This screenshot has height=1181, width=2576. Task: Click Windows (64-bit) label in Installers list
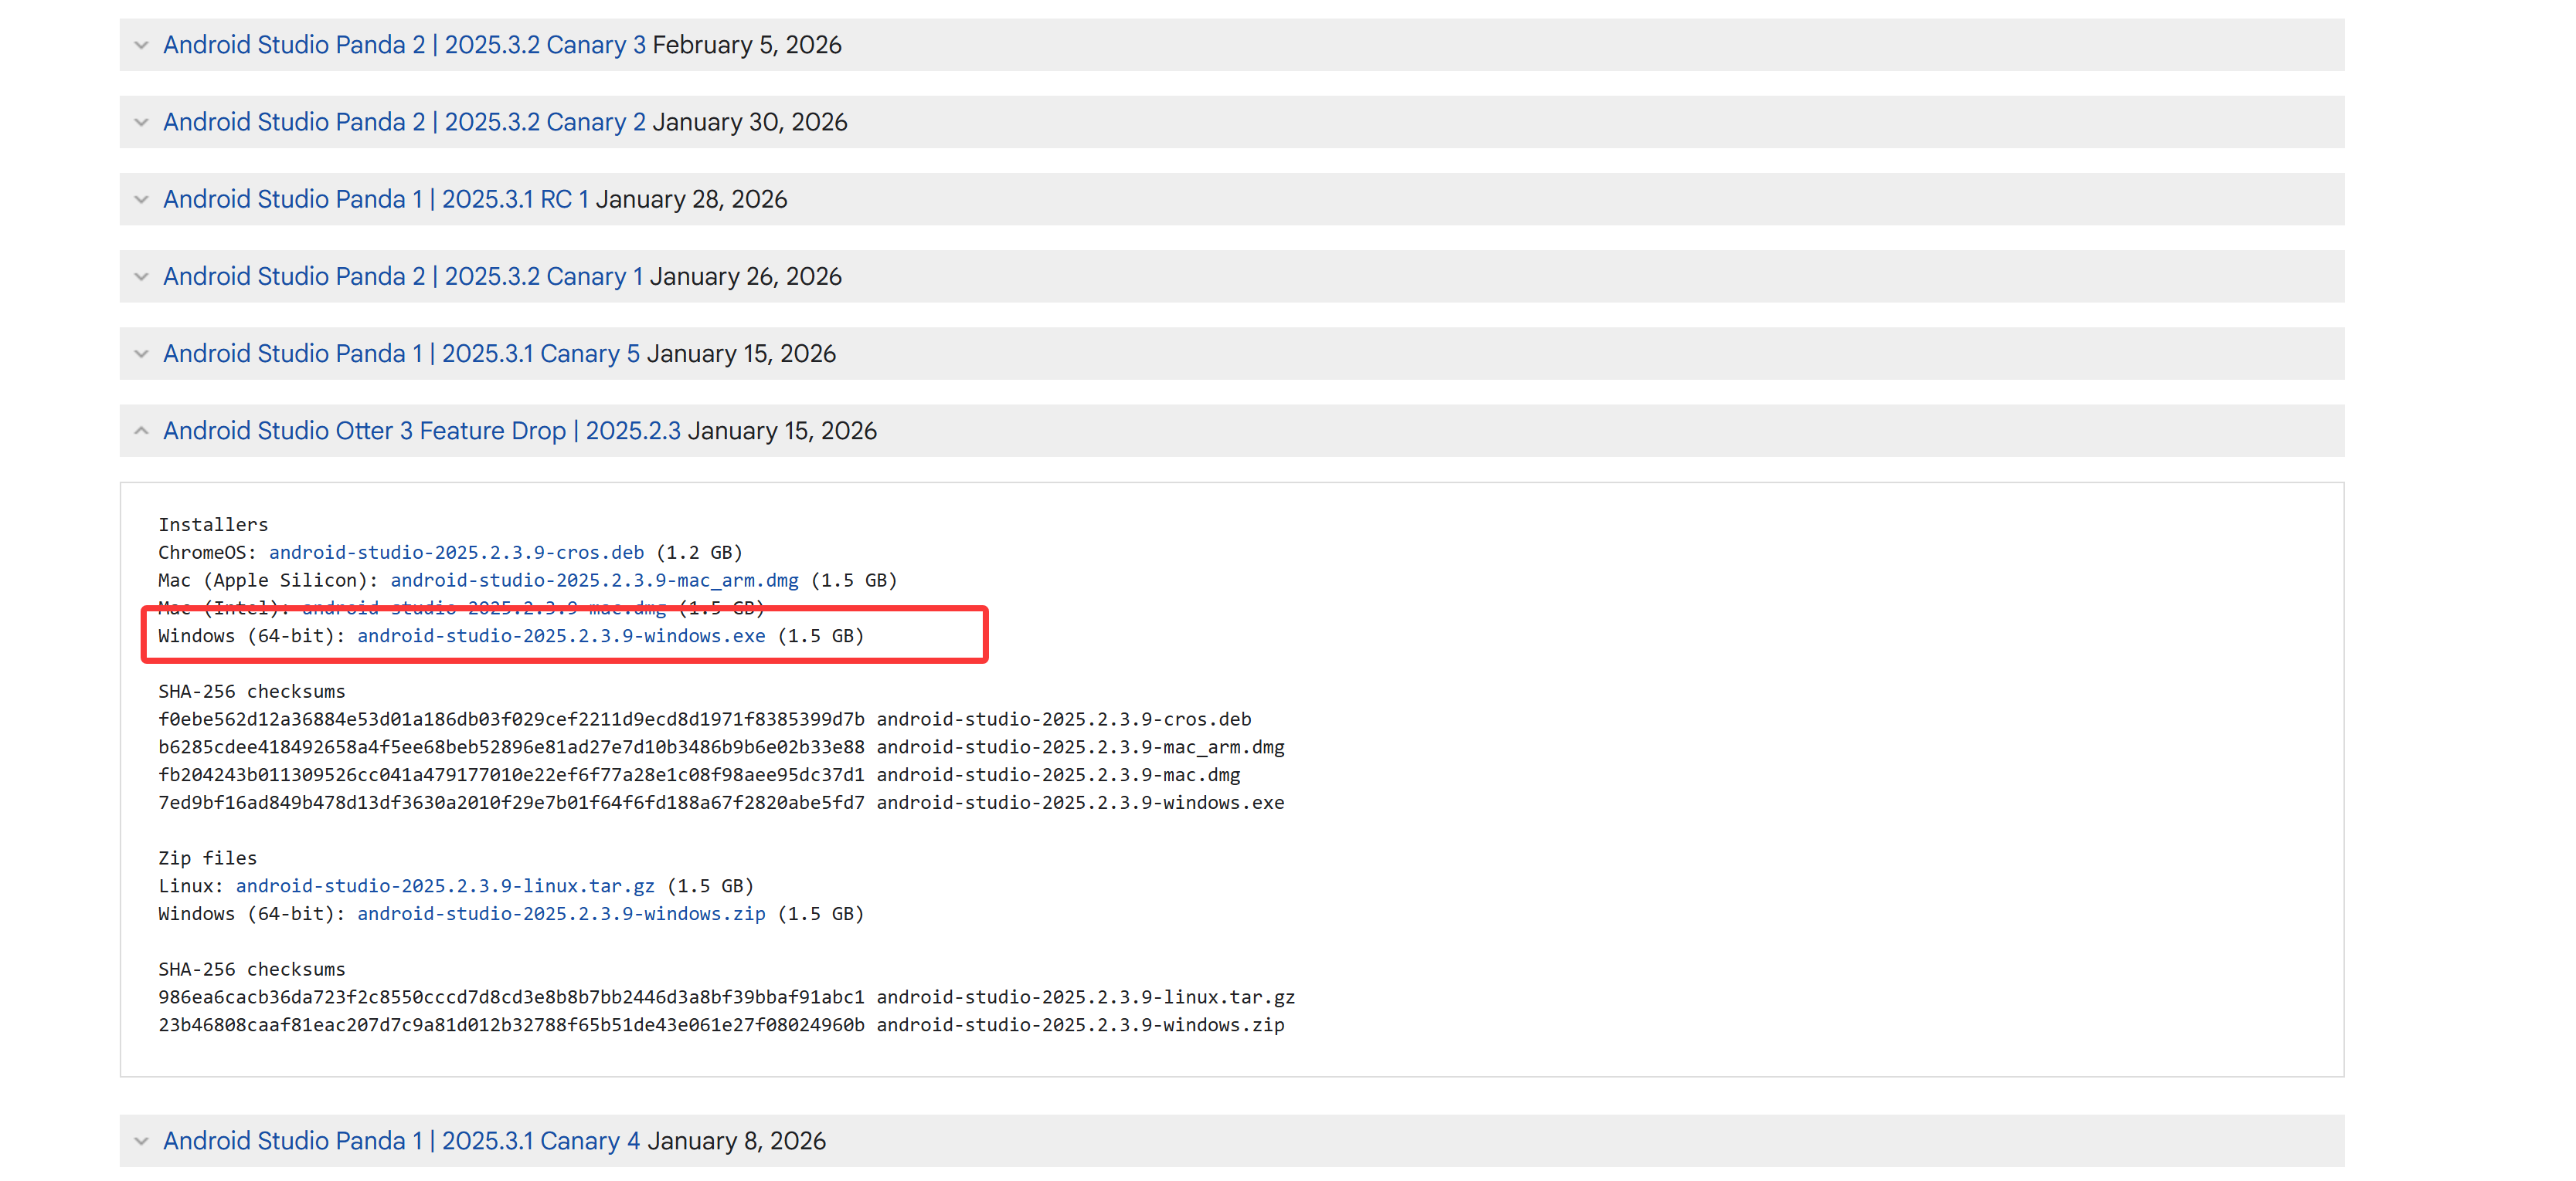coord(251,637)
